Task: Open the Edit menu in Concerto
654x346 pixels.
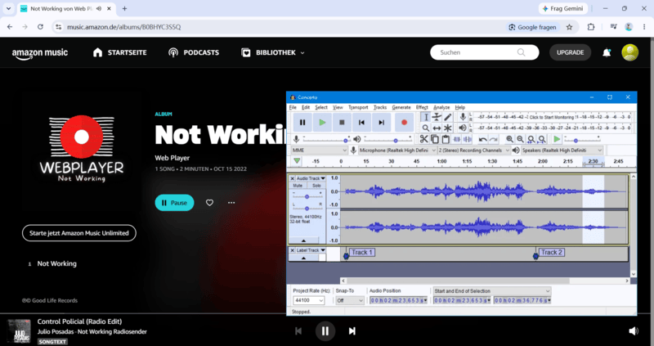Action: point(306,107)
